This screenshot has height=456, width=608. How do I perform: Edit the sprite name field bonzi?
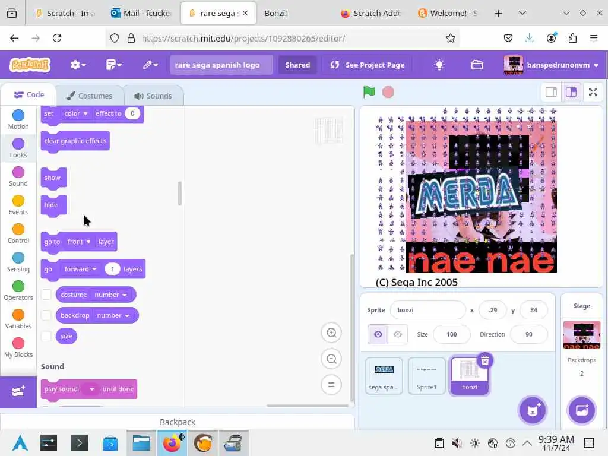coord(427,310)
